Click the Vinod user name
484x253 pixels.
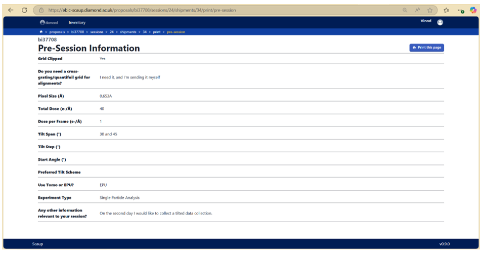click(x=426, y=21)
